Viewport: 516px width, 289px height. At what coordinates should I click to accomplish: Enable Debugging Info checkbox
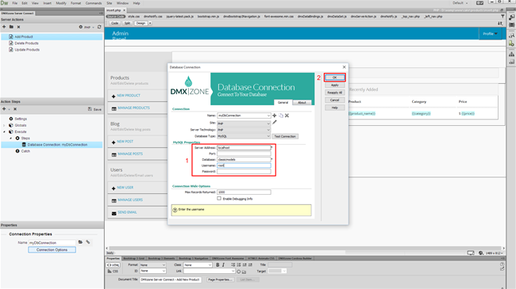click(219, 199)
